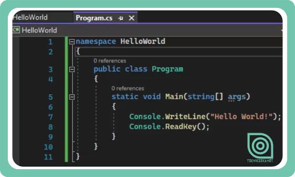Image resolution: width=295 pixels, height=177 pixels.
Task: Click line number 8 in the margin
Action: [x=50, y=127]
